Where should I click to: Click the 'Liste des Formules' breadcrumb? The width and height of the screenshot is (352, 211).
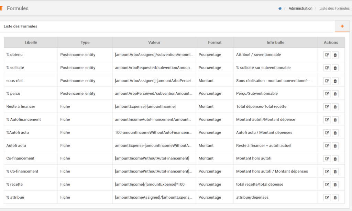click(334, 8)
